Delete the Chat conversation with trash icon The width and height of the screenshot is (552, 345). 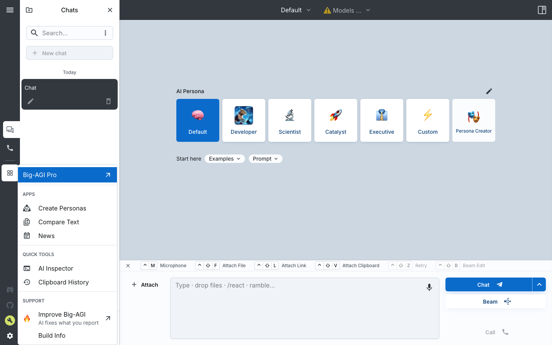pos(108,101)
